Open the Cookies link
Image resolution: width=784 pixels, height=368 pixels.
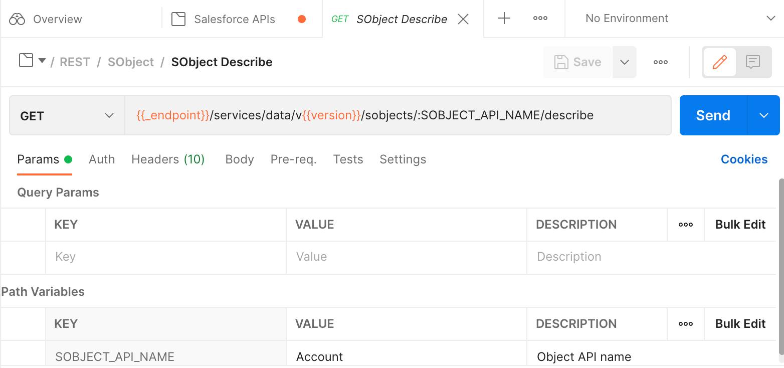tap(744, 159)
